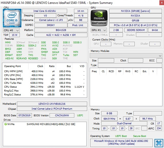Click the Stepping V0 field
The image size is (164, 148).
pyautogui.click(x=45, y=16)
